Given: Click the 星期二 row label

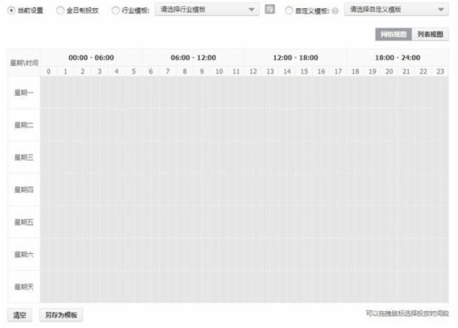Looking at the screenshot, I should pos(24,126).
